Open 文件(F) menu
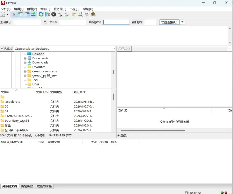The width and height of the screenshot is (233, 194). tap(6, 9)
